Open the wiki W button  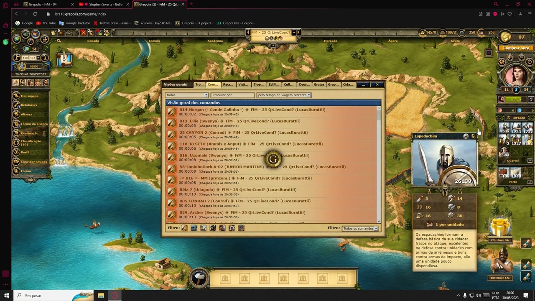pyautogui.click(x=521, y=57)
